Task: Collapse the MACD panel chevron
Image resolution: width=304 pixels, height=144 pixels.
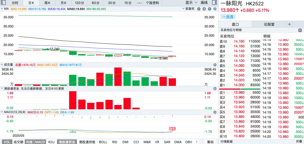Action: (2, 112)
